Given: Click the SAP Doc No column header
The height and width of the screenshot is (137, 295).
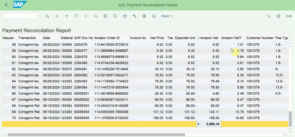Looking at the screenshot, I should pyautogui.click(x=83, y=38).
